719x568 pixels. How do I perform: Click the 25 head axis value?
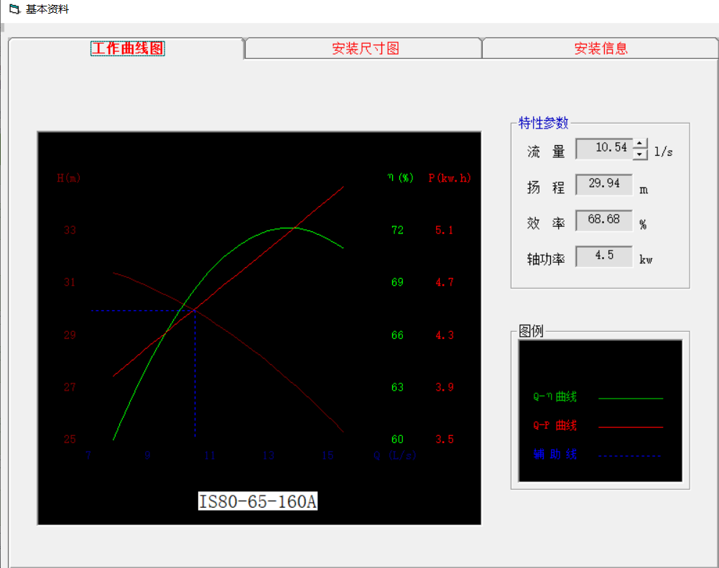pos(70,439)
